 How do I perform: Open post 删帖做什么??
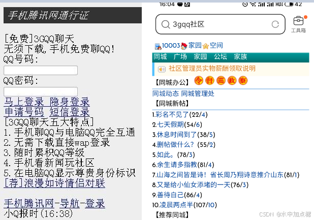click(175, 144)
